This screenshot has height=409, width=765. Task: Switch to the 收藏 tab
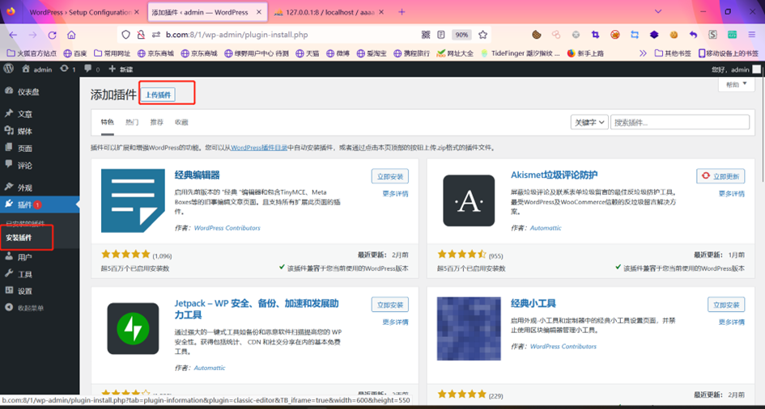(181, 122)
